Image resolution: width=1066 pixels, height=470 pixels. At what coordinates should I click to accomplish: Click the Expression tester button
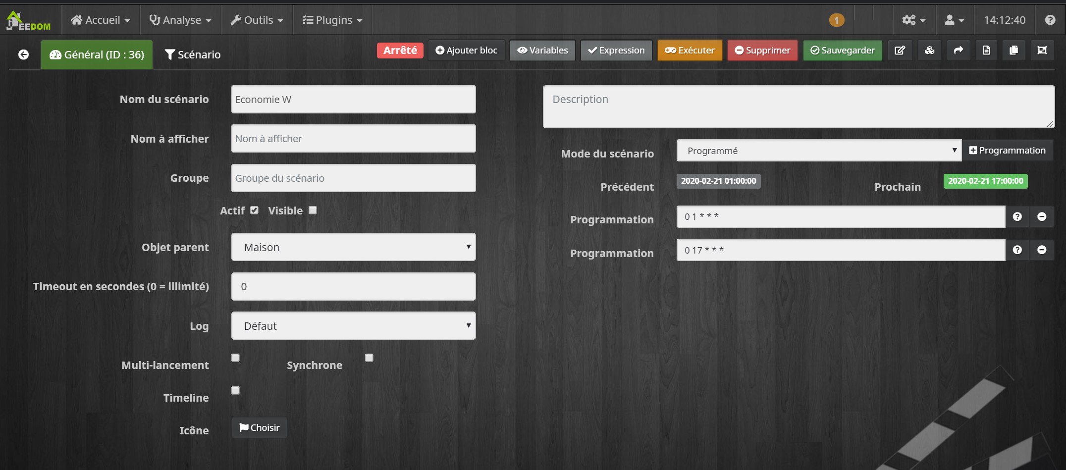[x=617, y=51]
